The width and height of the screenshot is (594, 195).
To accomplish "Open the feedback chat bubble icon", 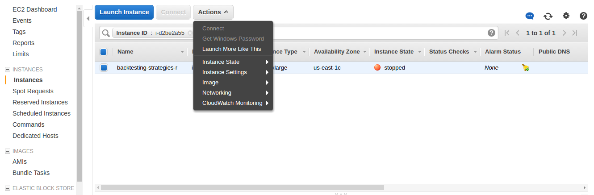I will [530, 16].
